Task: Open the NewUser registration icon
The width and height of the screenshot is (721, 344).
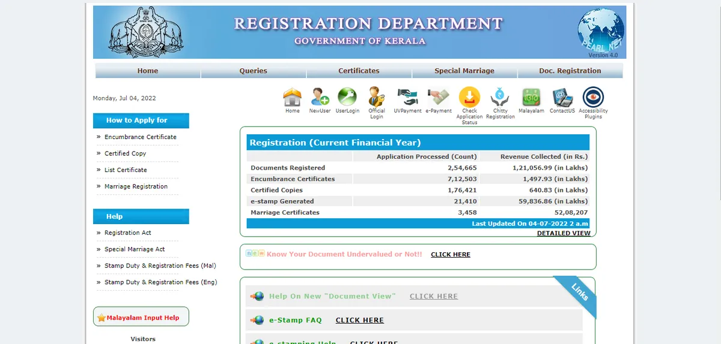Action: point(320,97)
